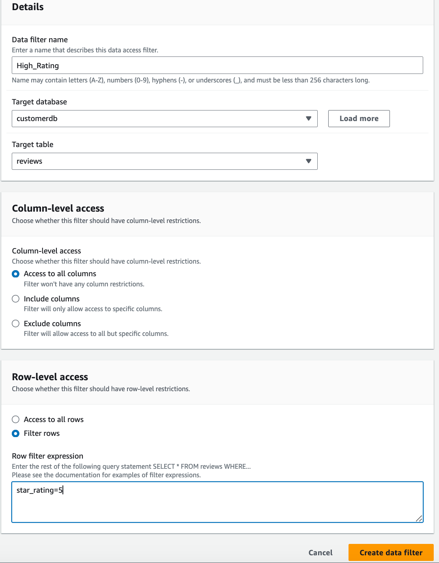Click the Row filter expression label

click(x=47, y=456)
